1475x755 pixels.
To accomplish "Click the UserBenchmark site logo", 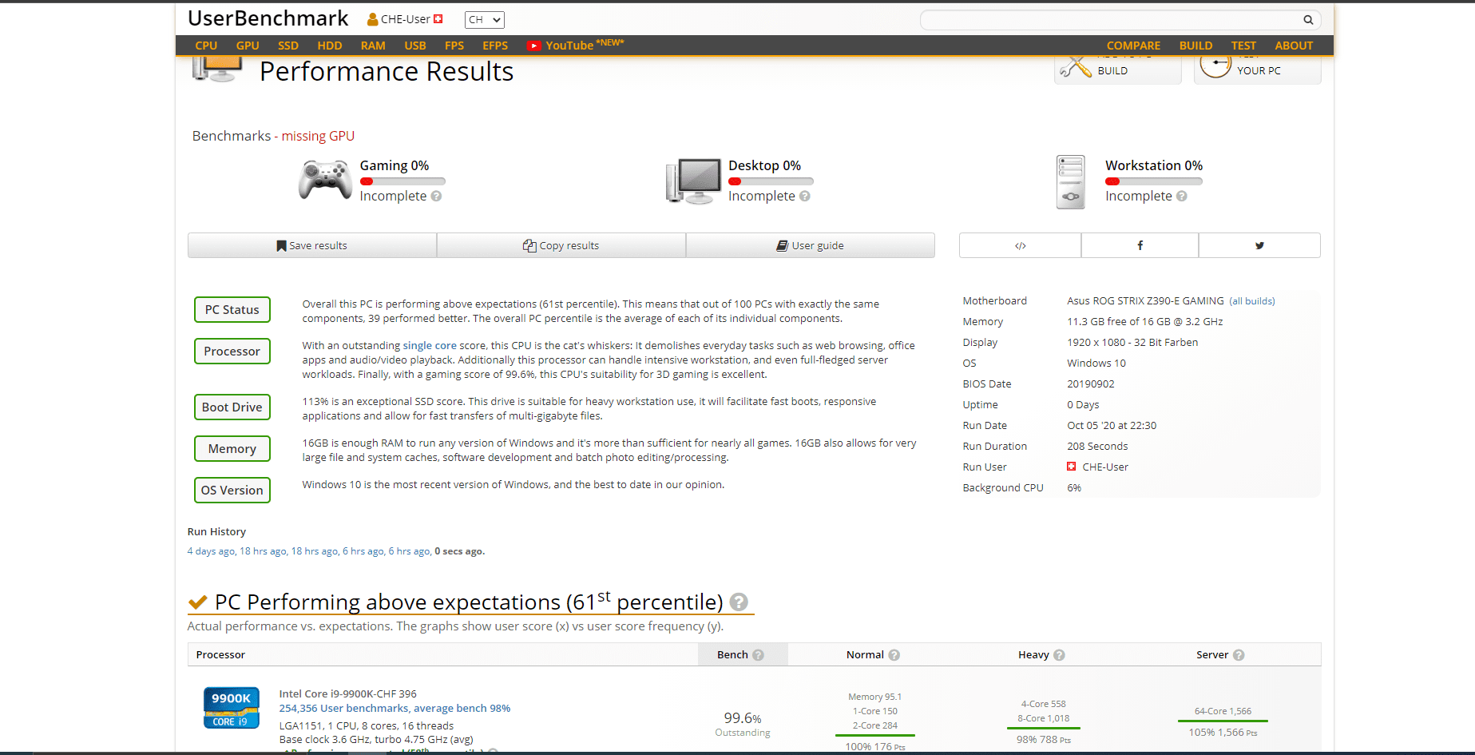I will (268, 18).
